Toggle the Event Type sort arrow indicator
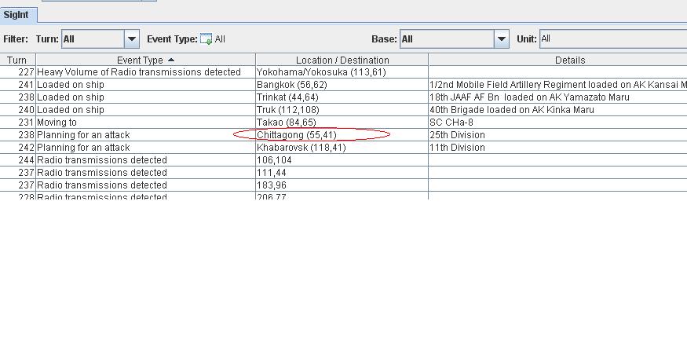This screenshot has height=344, width=687. [171, 60]
